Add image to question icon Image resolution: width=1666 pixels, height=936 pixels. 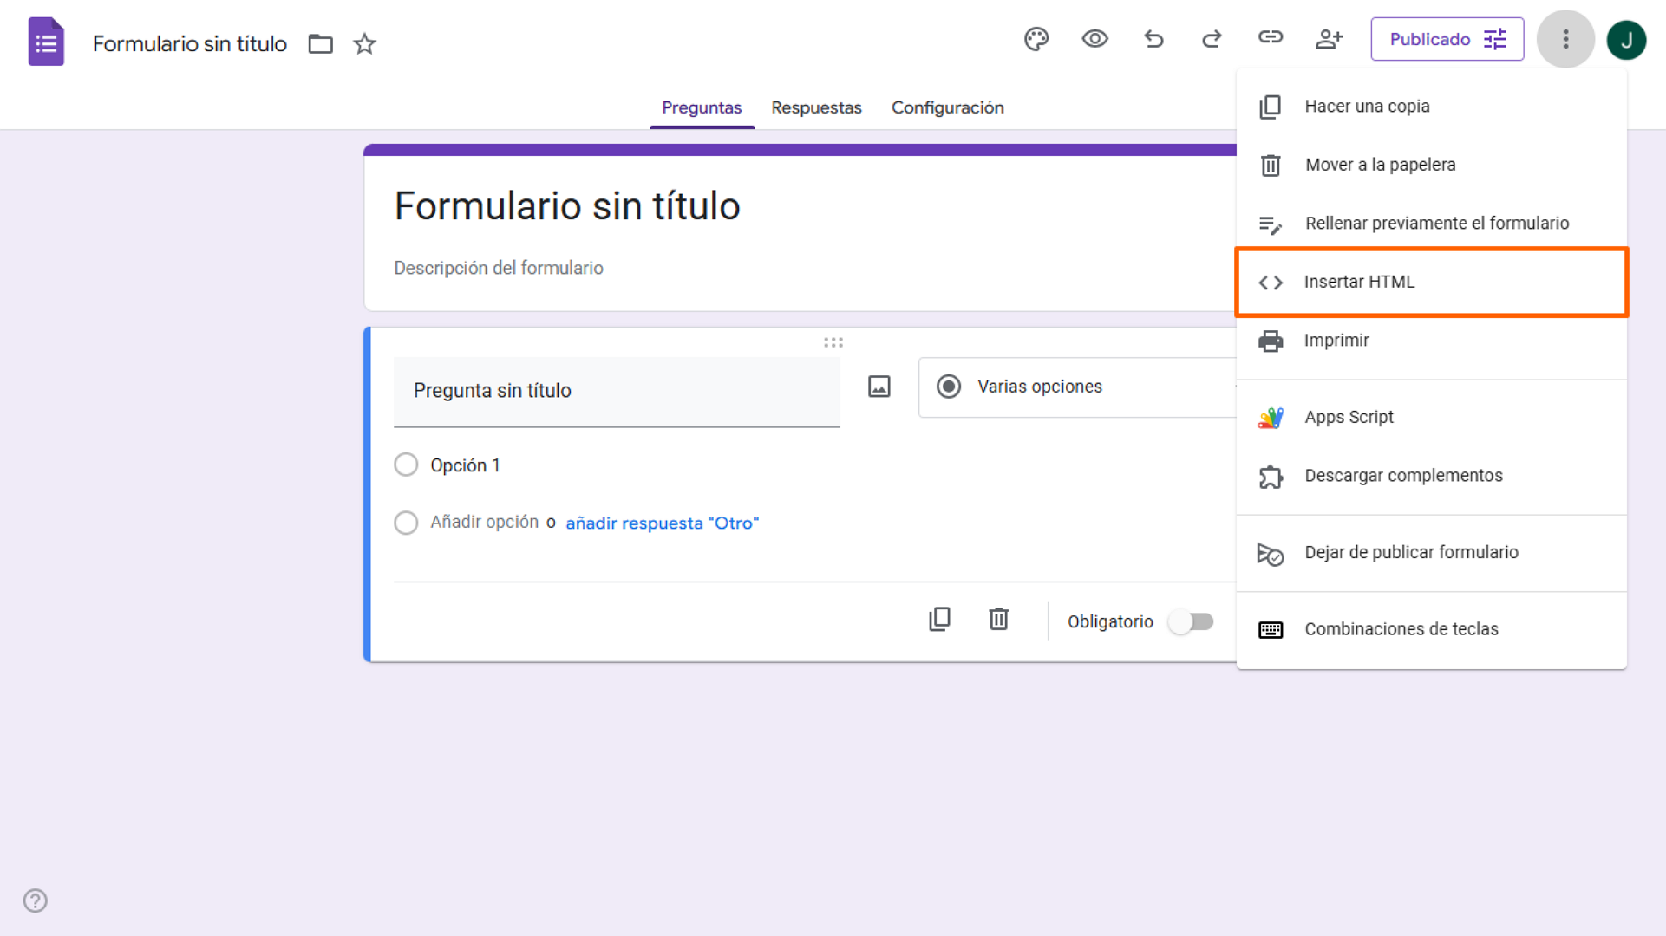click(879, 387)
